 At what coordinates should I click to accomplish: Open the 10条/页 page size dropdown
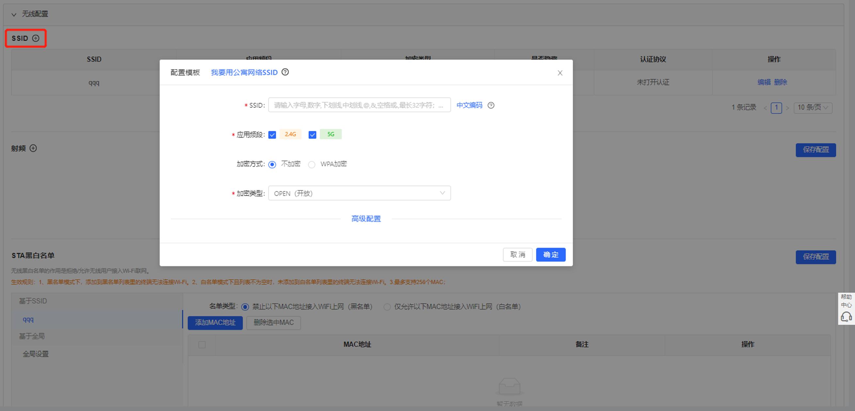812,107
